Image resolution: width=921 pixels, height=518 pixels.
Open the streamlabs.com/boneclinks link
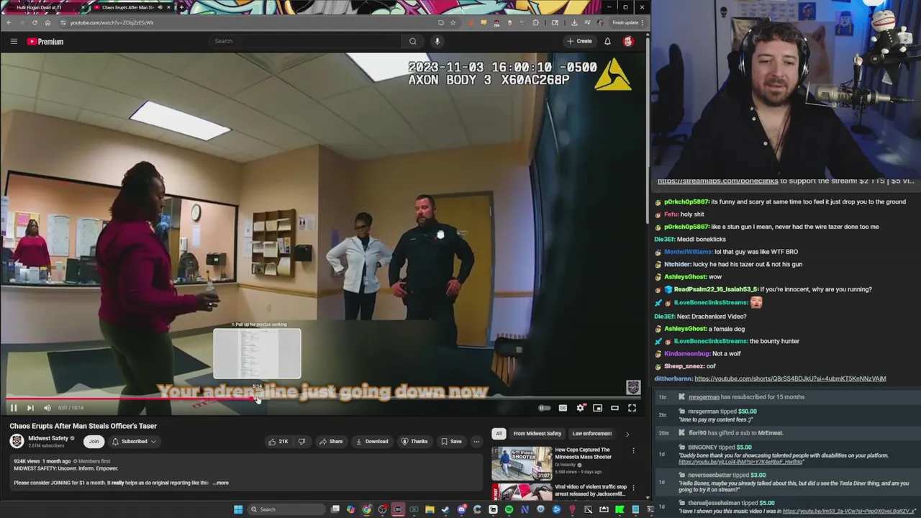[717, 181]
